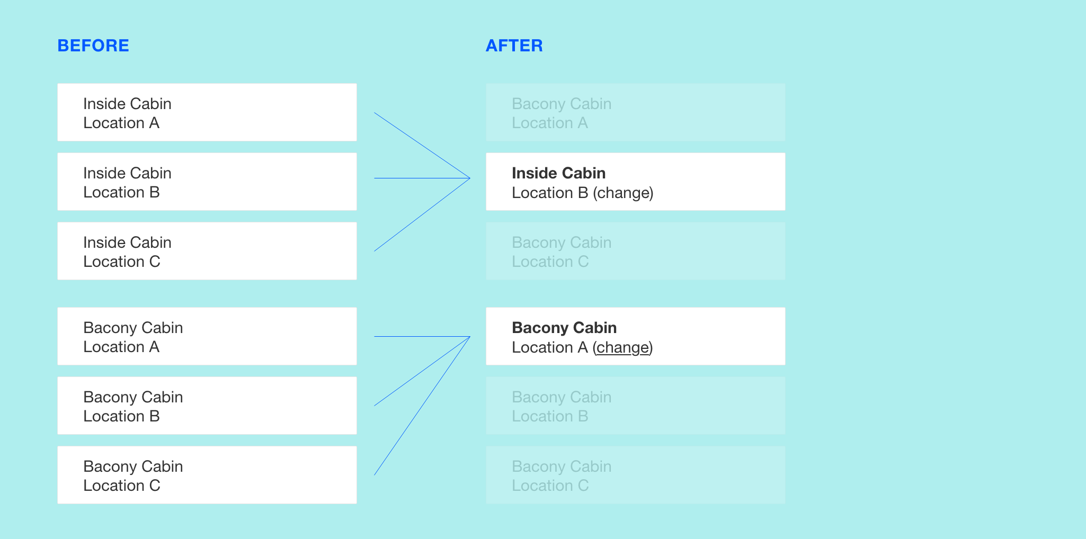Choose Inside Cabin Location C card under Before

pos(207,251)
